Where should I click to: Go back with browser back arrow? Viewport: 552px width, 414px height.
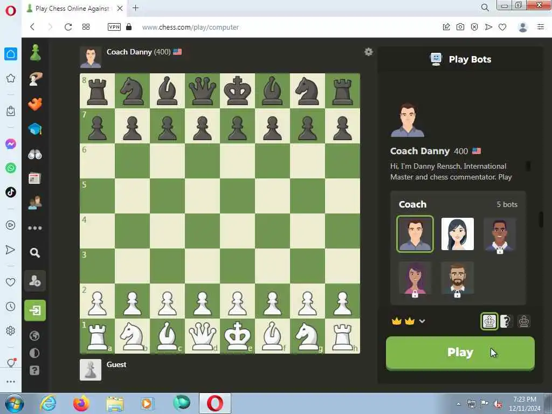[32, 27]
